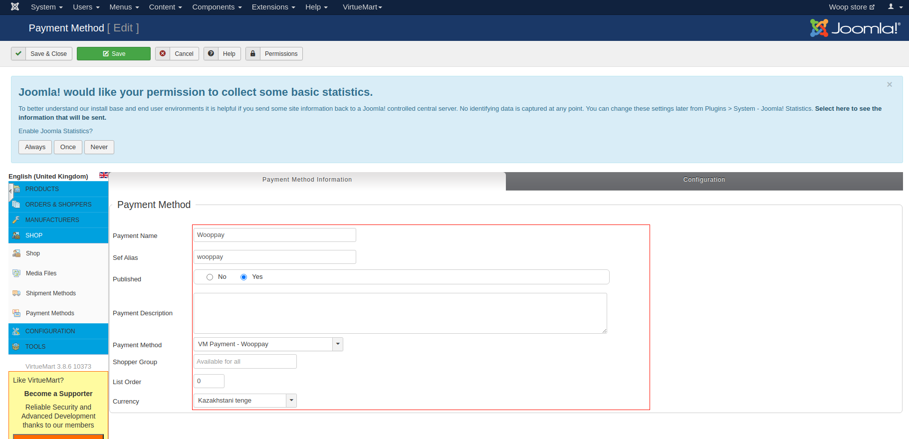Open the Currency dropdown

pyautogui.click(x=245, y=401)
